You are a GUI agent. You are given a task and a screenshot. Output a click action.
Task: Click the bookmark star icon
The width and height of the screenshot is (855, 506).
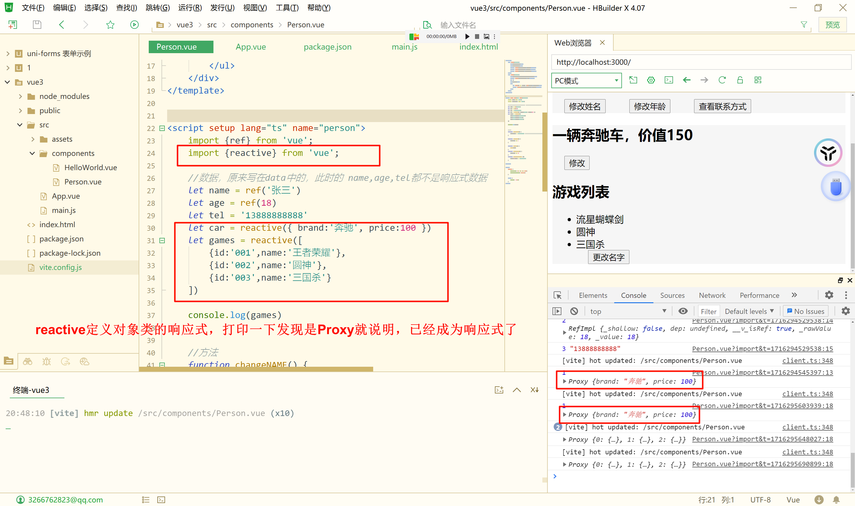110,25
